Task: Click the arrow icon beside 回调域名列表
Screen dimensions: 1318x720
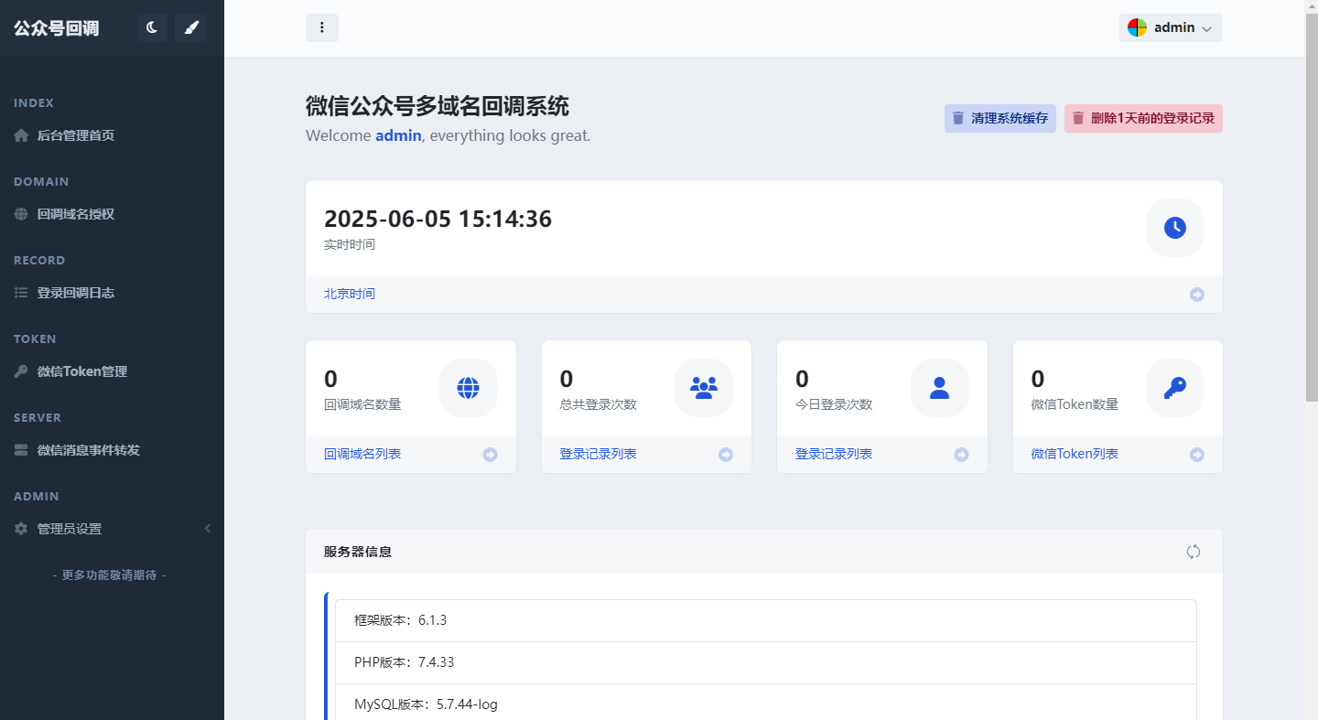Action: [x=491, y=455]
